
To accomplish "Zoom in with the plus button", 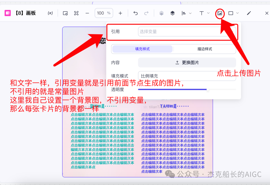I will [120, 13].
